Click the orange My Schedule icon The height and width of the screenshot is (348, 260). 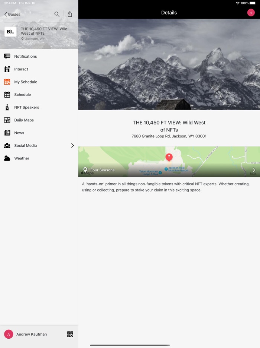pyautogui.click(x=7, y=82)
